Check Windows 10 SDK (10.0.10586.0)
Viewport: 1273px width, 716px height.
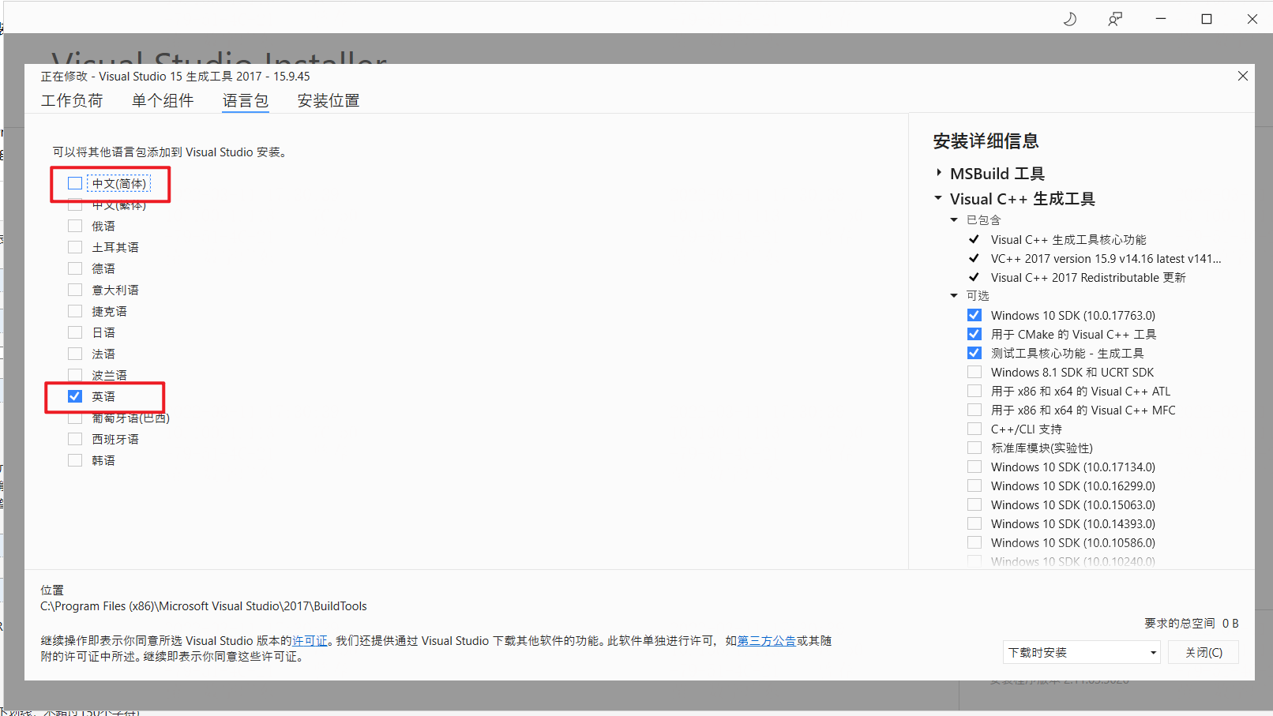pos(974,542)
